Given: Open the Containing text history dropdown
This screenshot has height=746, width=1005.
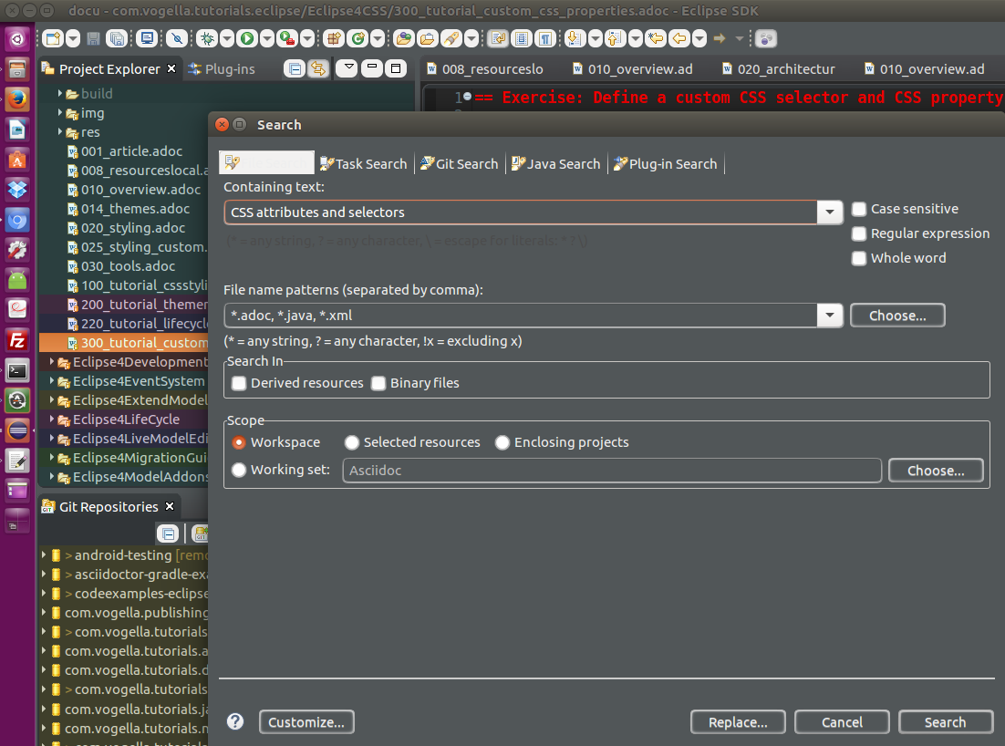Looking at the screenshot, I should tap(830, 212).
